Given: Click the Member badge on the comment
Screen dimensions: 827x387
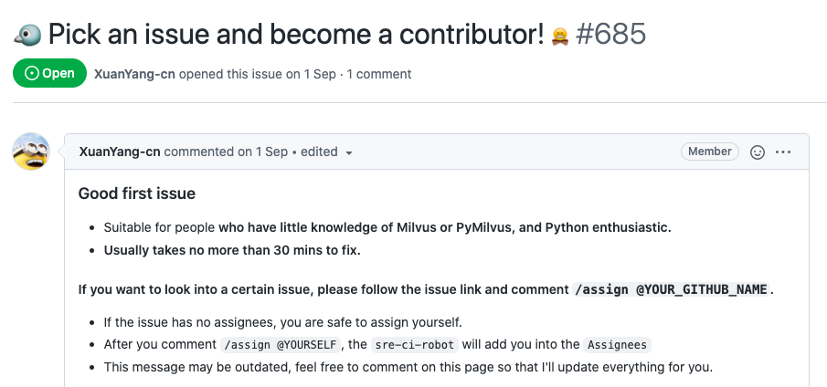Looking at the screenshot, I should (x=710, y=152).
